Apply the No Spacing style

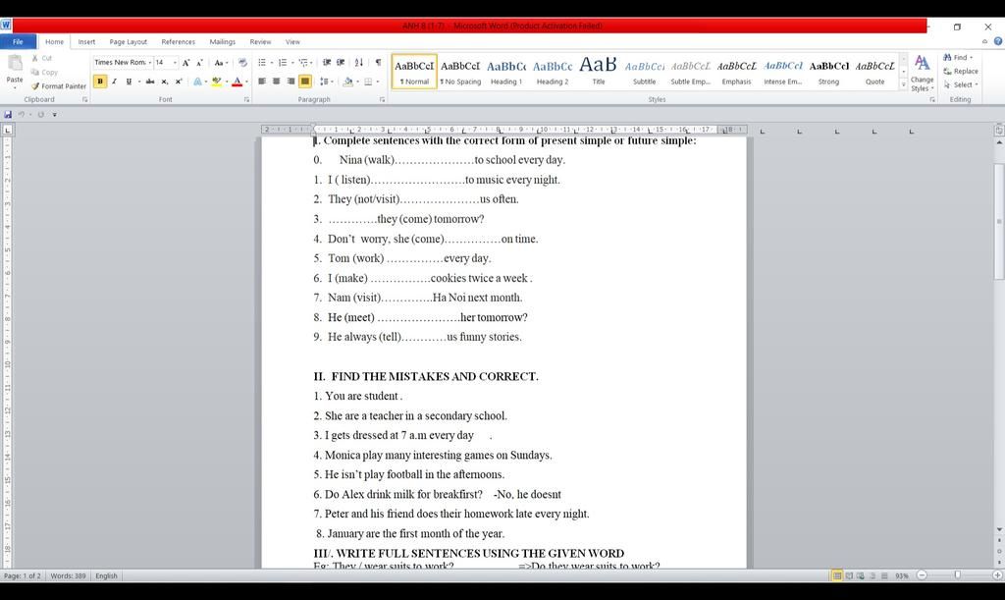click(460, 72)
